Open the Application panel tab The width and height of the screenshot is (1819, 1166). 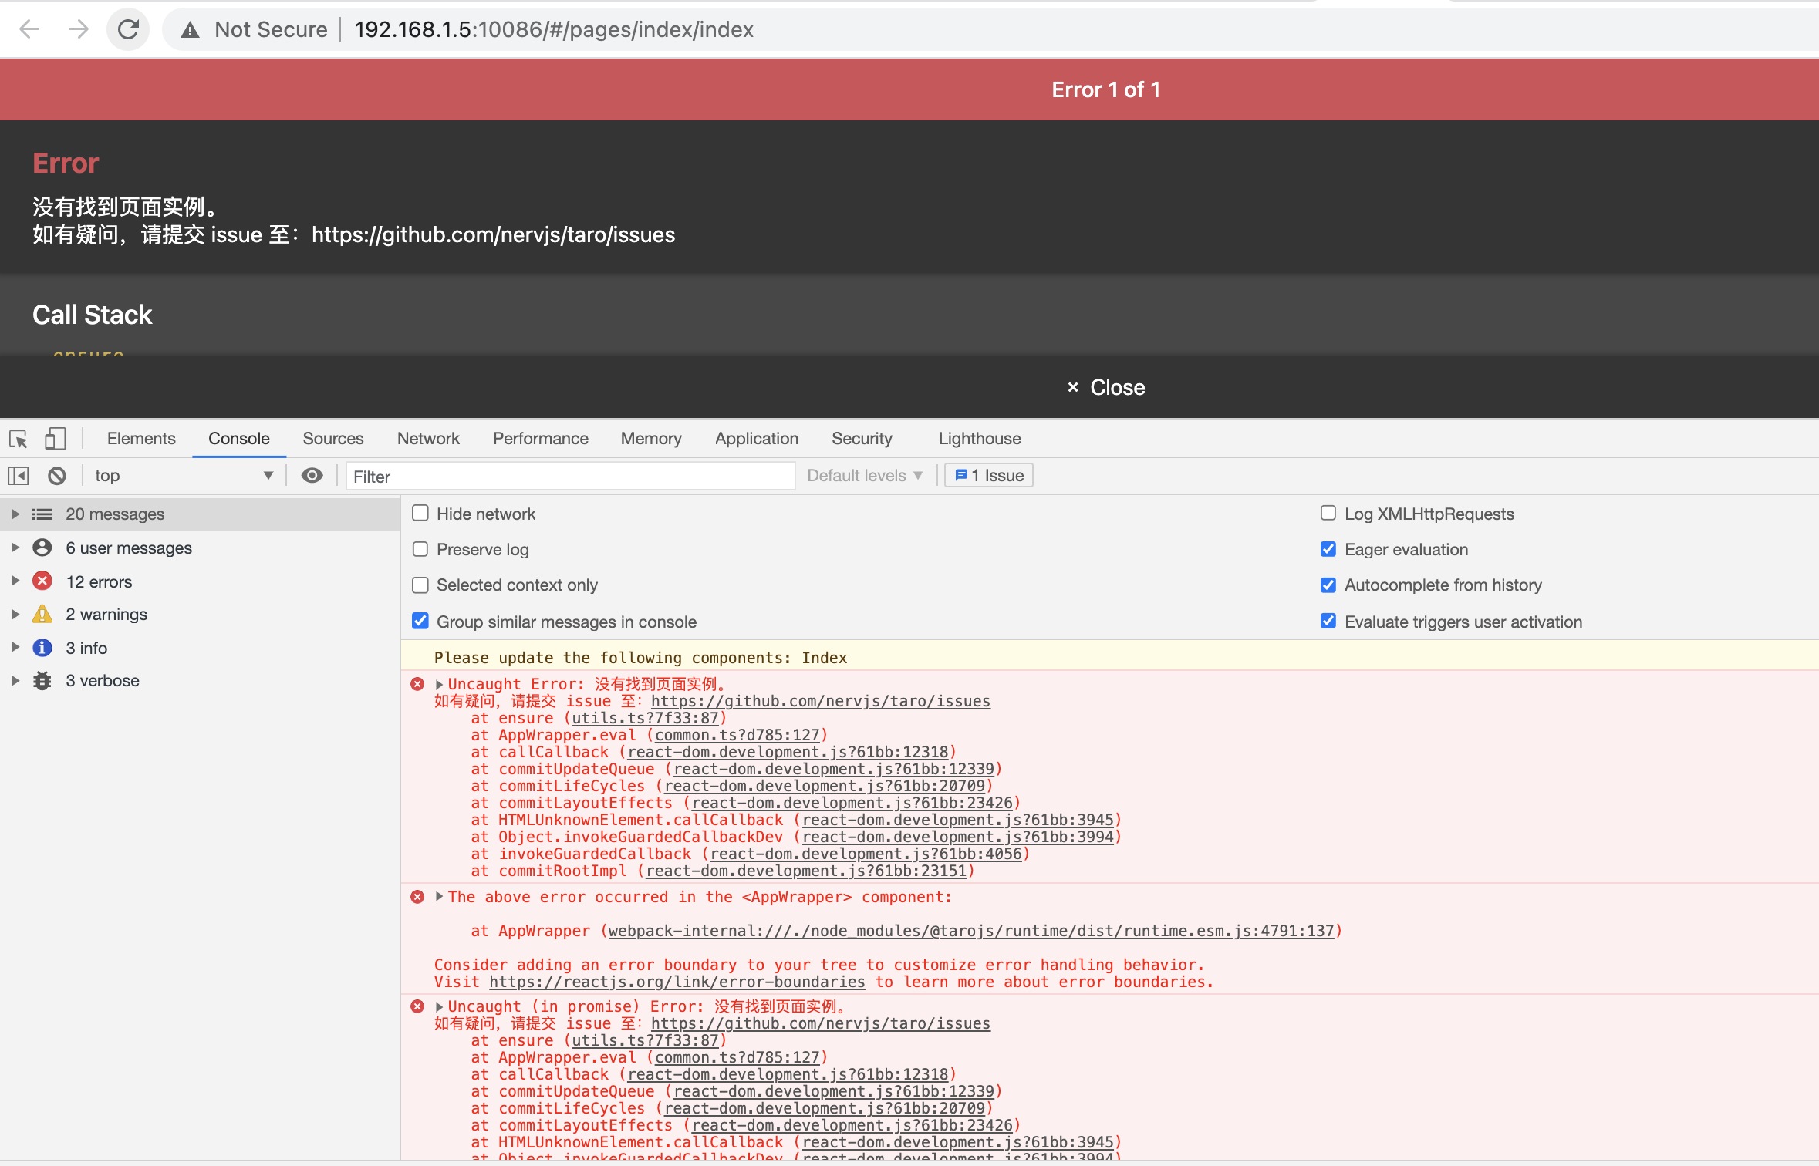click(756, 438)
